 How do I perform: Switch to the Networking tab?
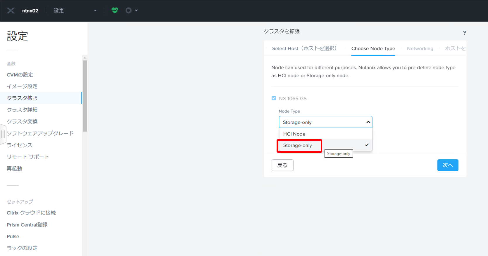click(420, 48)
